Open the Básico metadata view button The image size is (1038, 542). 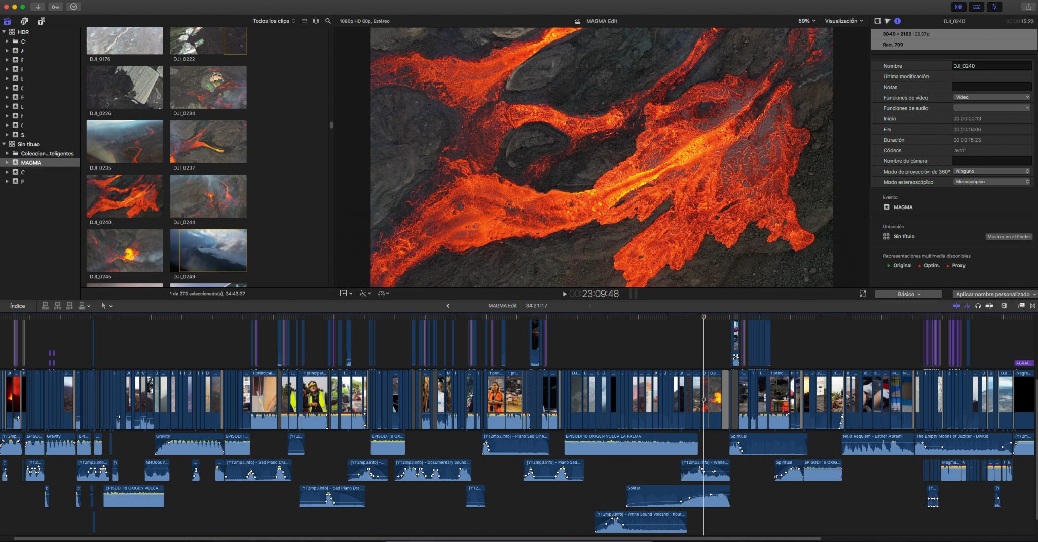point(908,294)
